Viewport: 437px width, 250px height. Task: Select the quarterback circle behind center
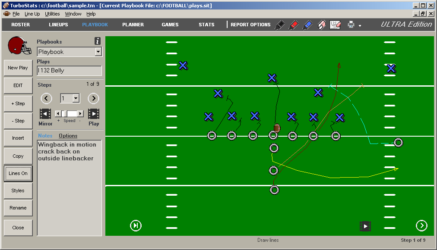click(274, 148)
